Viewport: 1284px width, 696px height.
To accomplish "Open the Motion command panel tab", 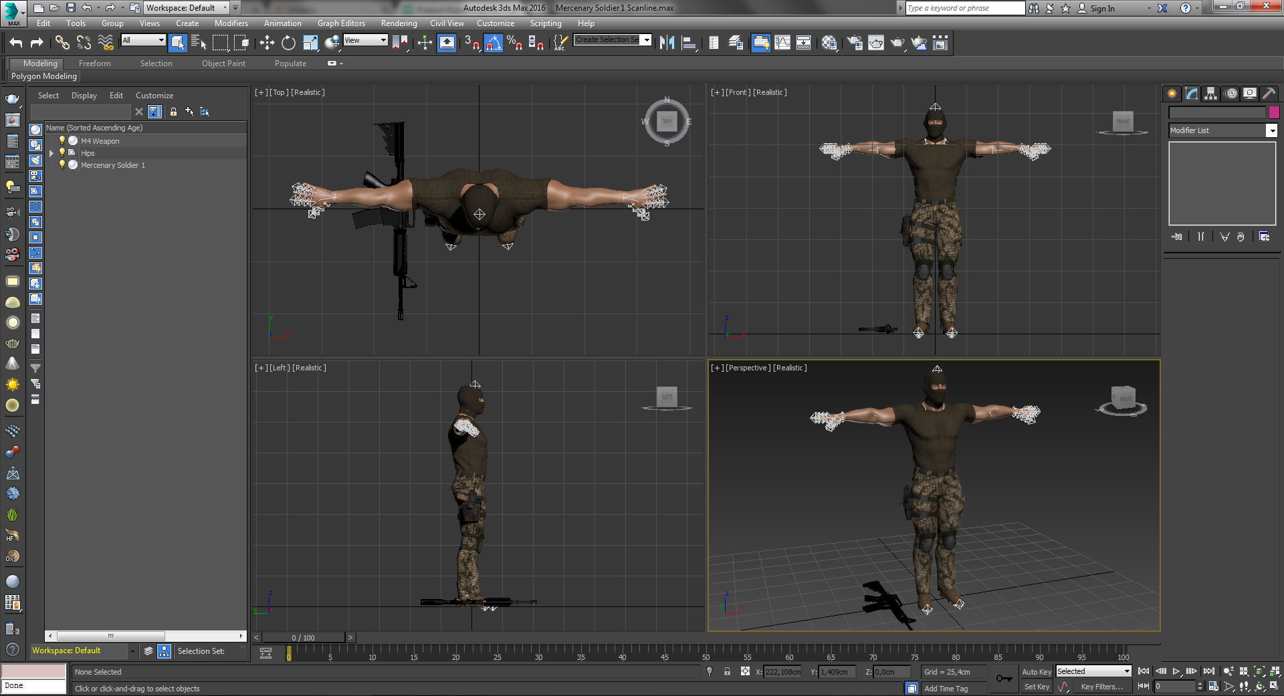I will 1231,94.
